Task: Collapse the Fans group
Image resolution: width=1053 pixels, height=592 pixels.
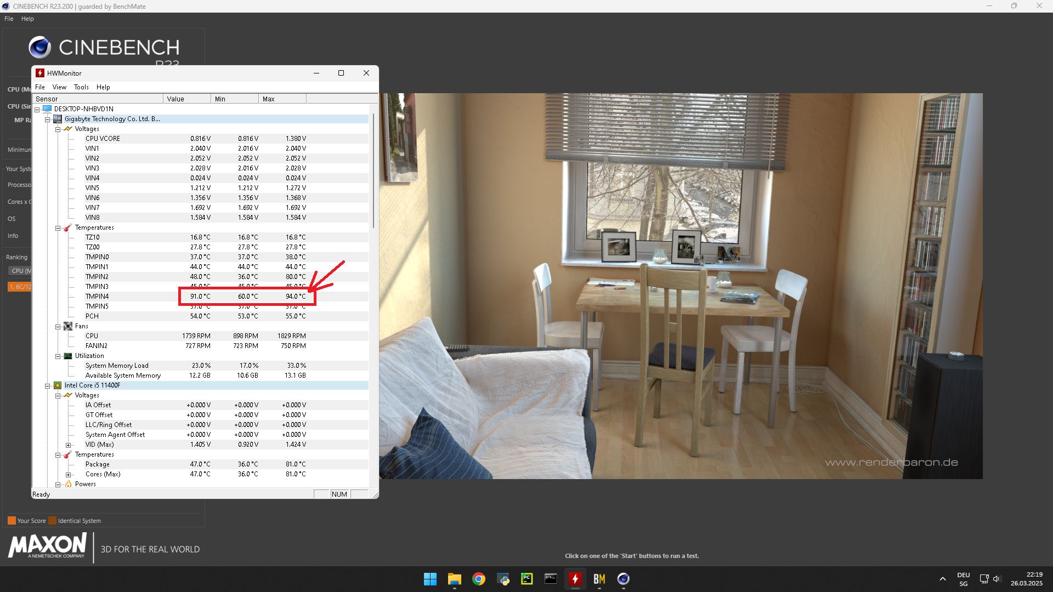Action: [58, 326]
